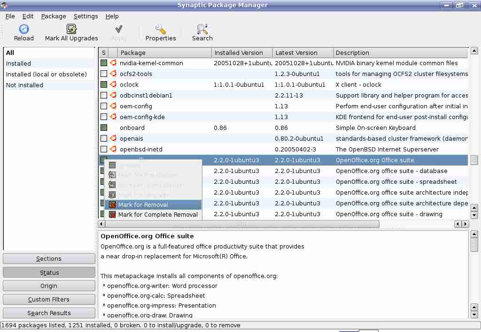
Task: Click the empty status box for ocfs2-tools
Action: pyautogui.click(x=104, y=74)
